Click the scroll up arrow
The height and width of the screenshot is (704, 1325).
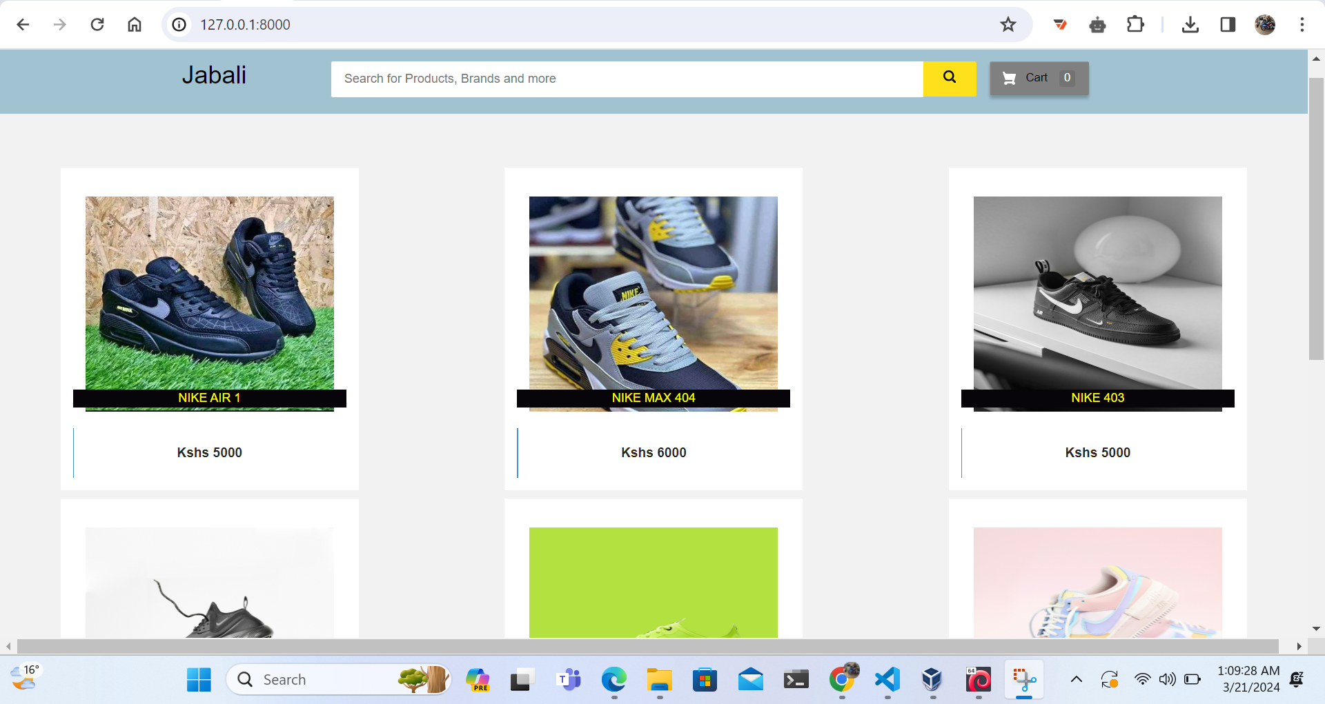(x=1316, y=59)
